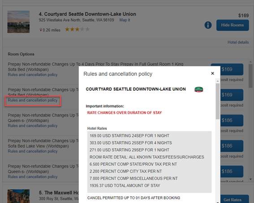Open the Lake View room's Rules and cancellation policy
The image size is (254, 203).
click(x=33, y=151)
